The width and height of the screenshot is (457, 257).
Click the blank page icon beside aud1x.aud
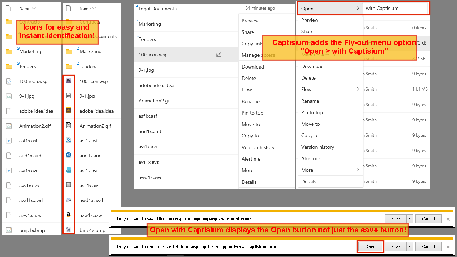9,156
